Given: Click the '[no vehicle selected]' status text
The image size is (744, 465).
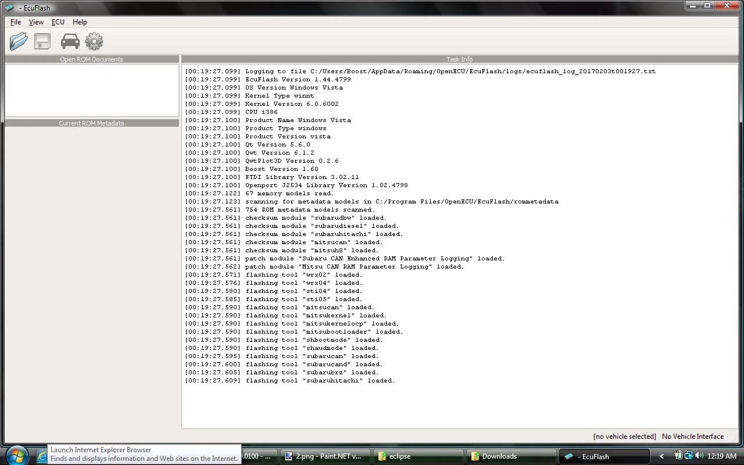Looking at the screenshot, I should click(x=624, y=437).
